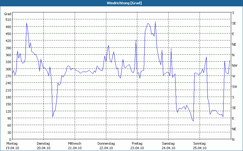Click the chart title "Windrichtung [Grad]"

pos(124,3)
